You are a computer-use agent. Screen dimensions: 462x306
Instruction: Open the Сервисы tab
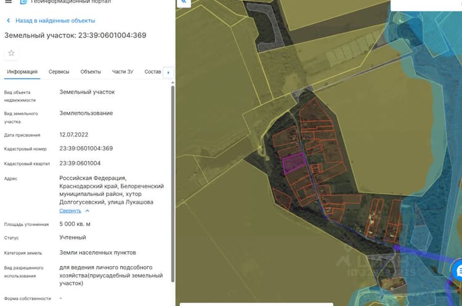click(59, 72)
